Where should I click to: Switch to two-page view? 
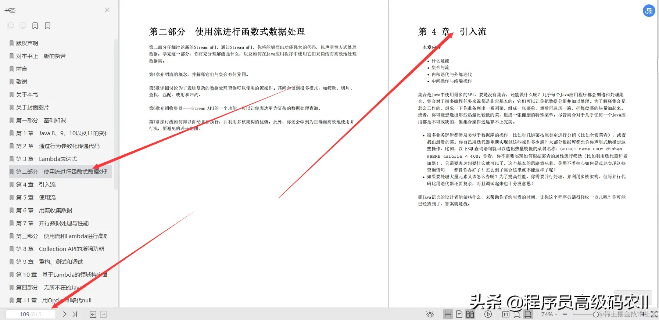(x=470, y=314)
